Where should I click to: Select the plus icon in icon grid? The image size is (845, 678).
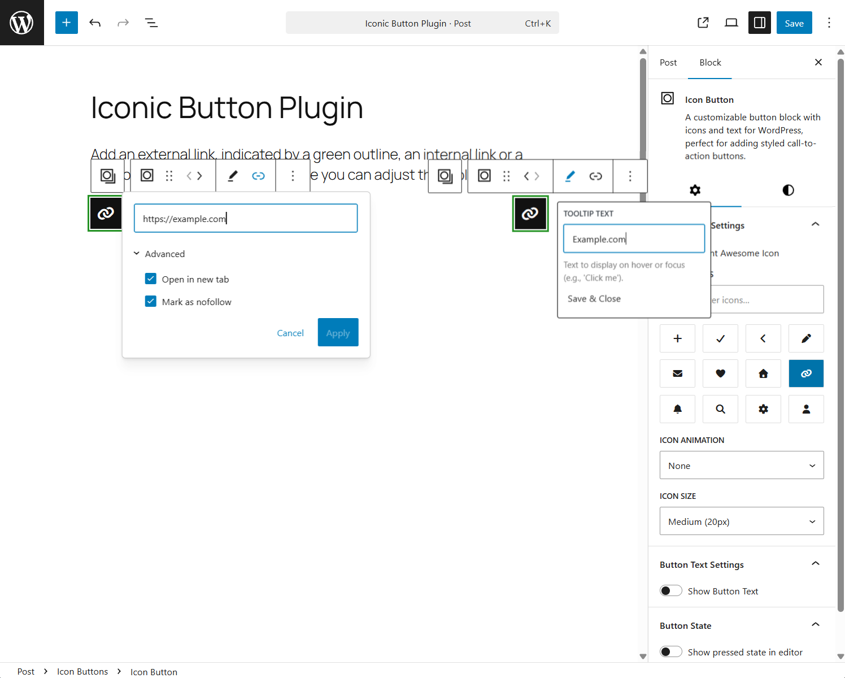pyautogui.click(x=678, y=338)
